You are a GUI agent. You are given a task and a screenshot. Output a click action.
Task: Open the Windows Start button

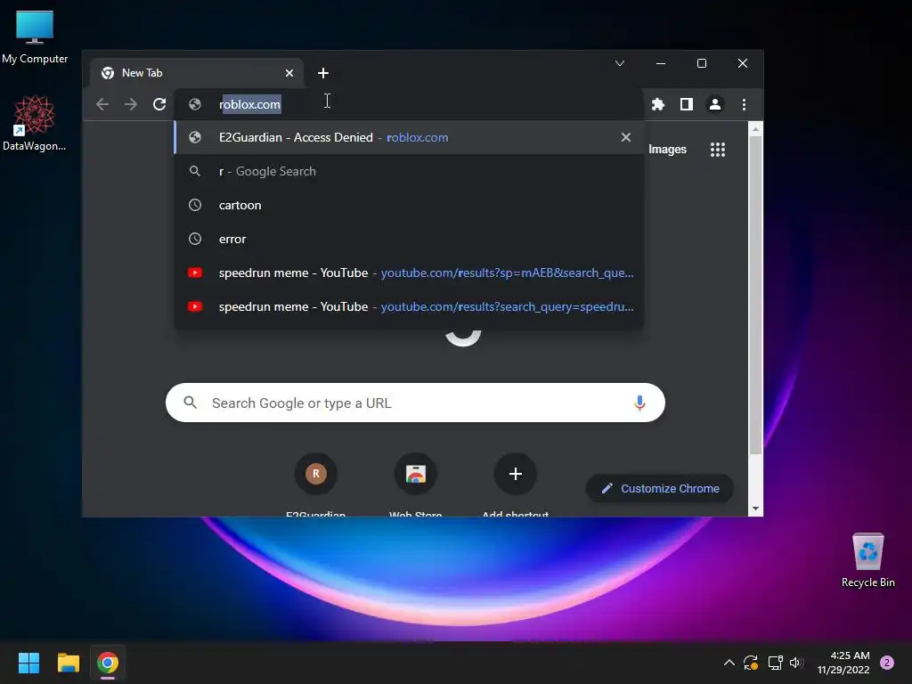[x=28, y=663]
